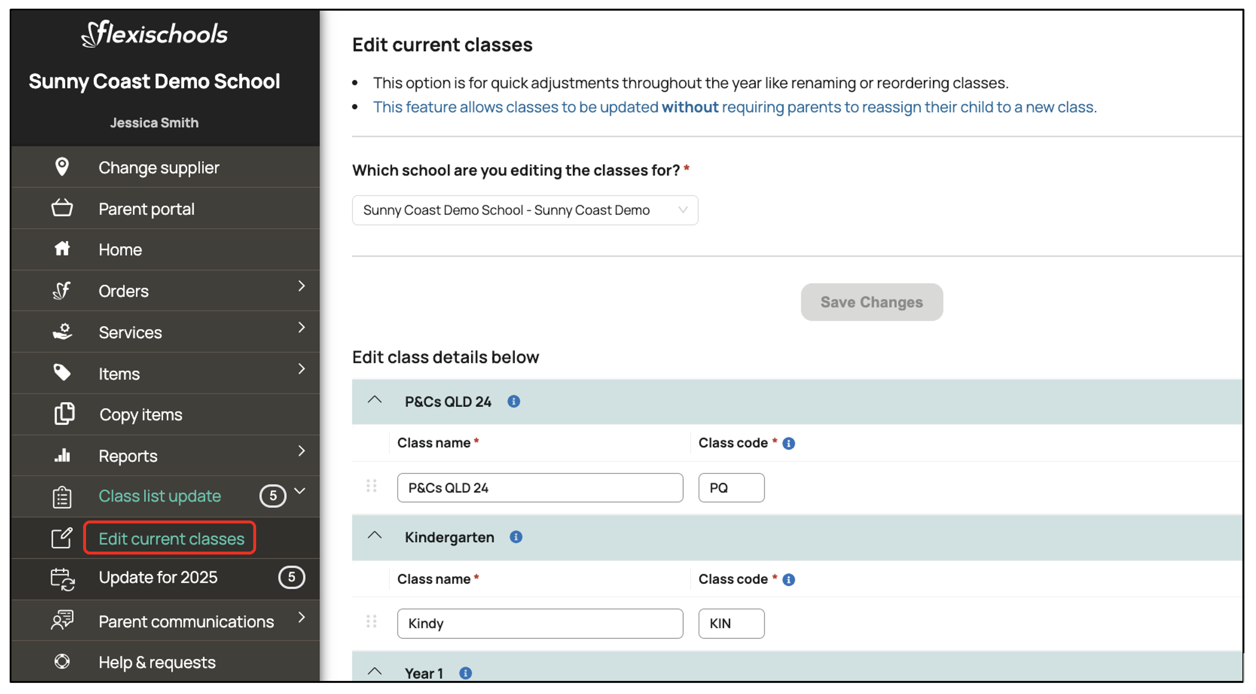Collapse the P&Cs QLD 24 section
This screenshot has width=1256, height=694.
click(374, 400)
